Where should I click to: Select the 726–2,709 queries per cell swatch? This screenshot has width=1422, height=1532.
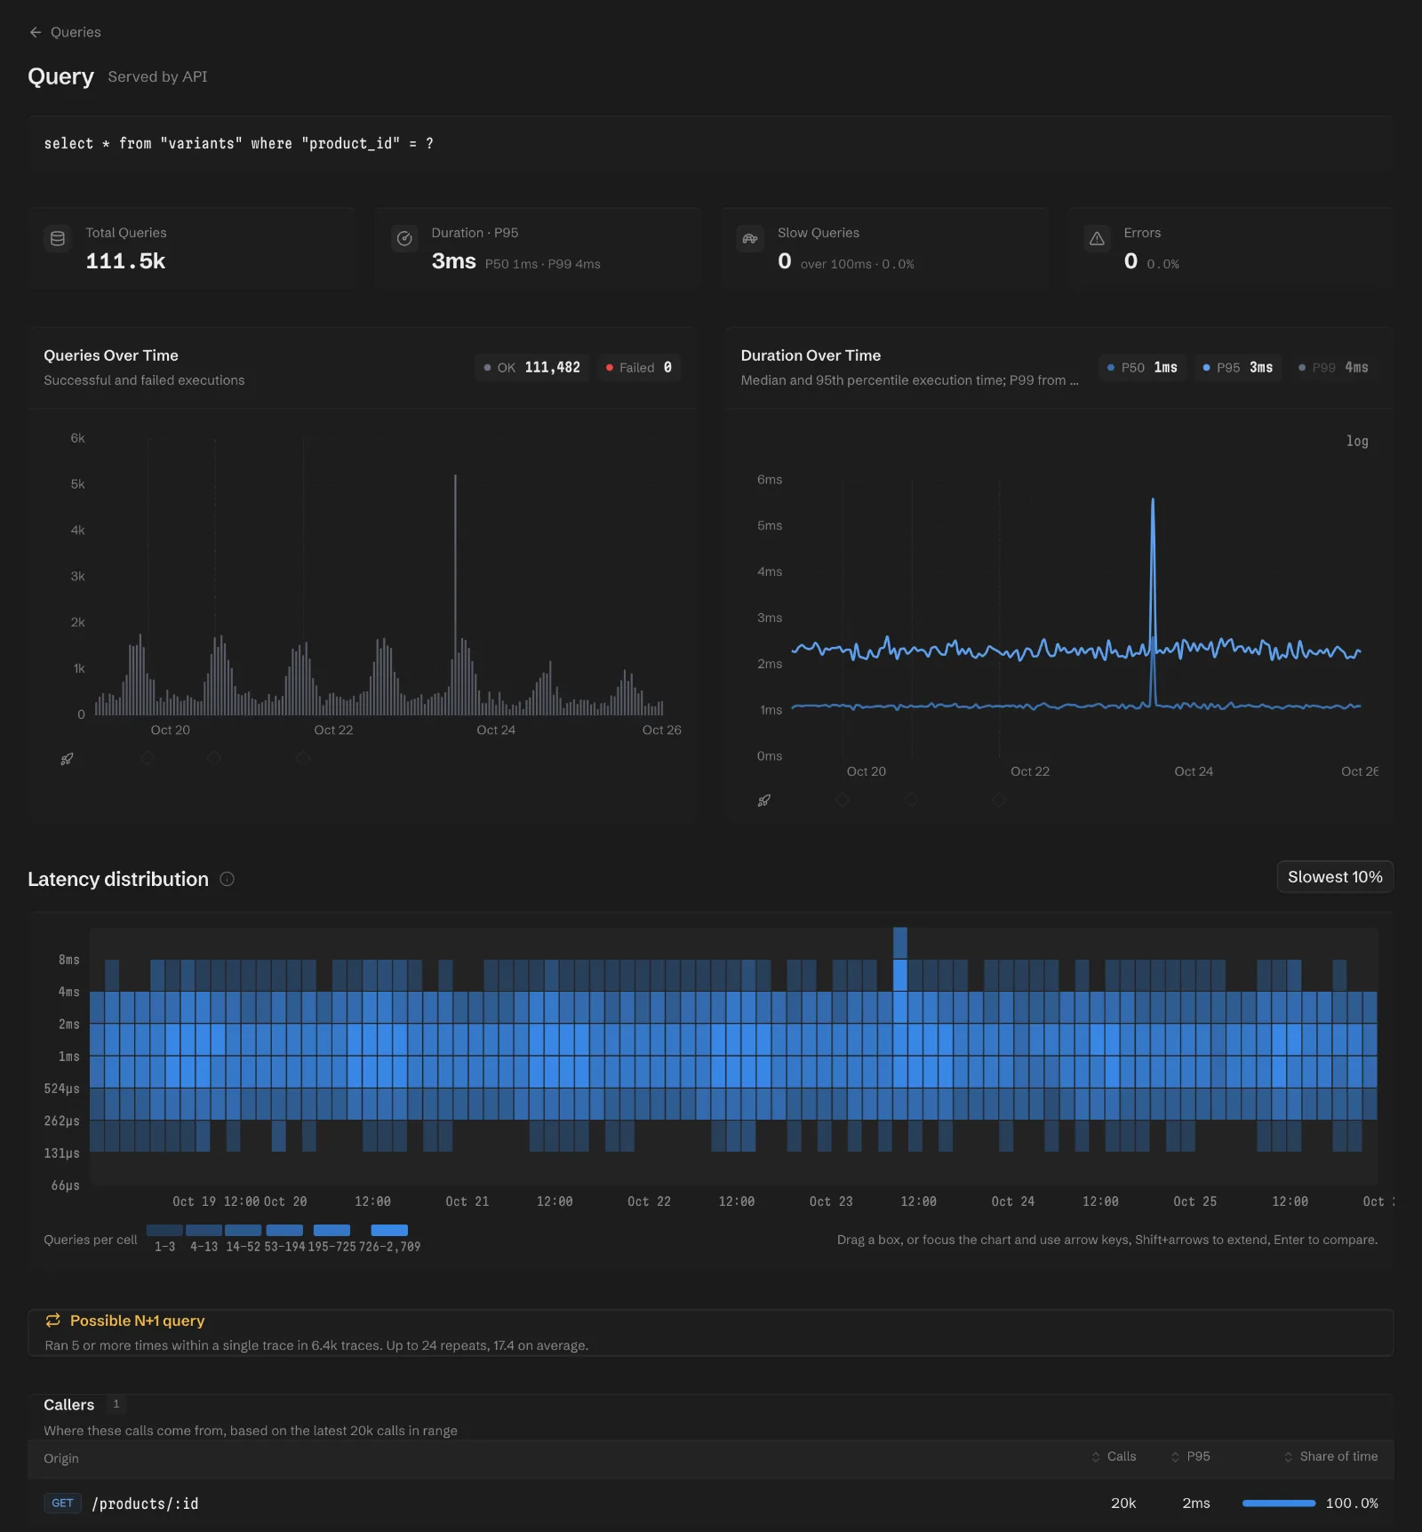(389, 1231)
